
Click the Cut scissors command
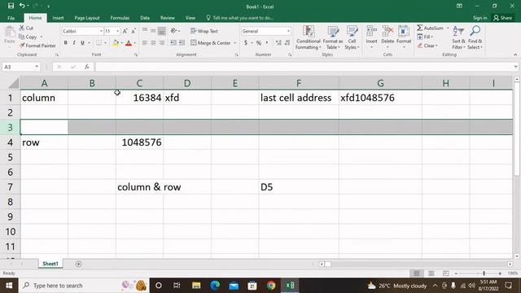[26, 28]
